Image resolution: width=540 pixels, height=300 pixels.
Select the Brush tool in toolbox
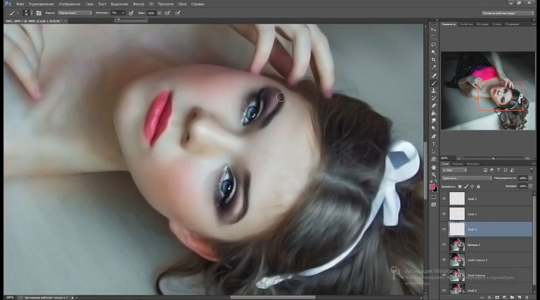[434, 83]
